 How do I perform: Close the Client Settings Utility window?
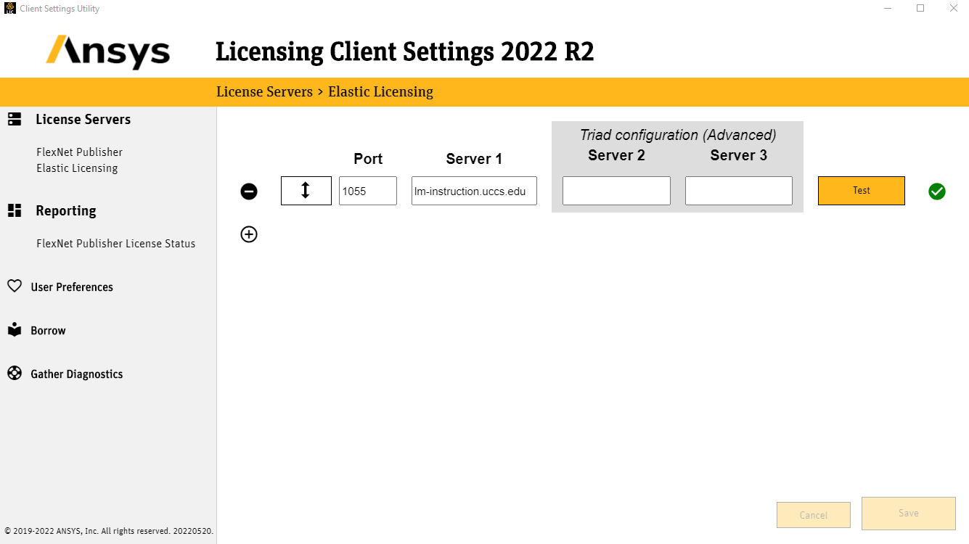point(953,9)
